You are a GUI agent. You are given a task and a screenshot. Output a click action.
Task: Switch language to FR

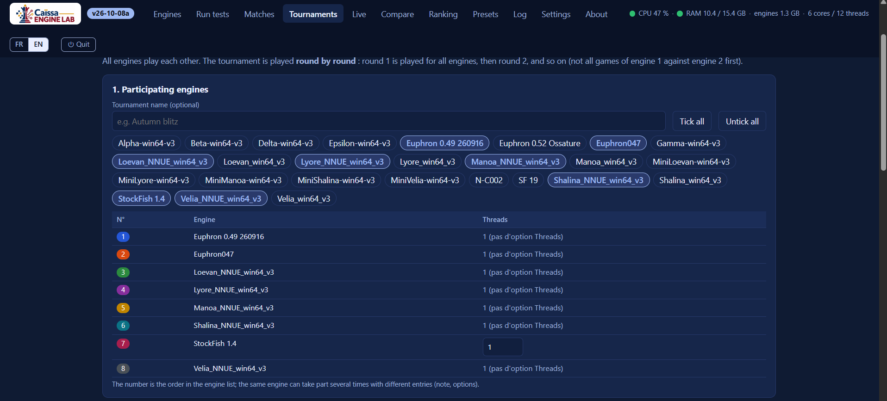click(19, 44)
